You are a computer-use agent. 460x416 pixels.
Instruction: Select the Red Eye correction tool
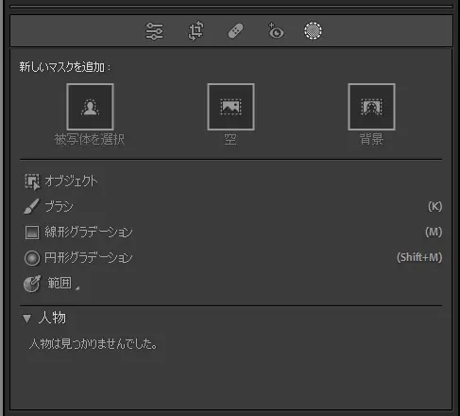[276, 30]
